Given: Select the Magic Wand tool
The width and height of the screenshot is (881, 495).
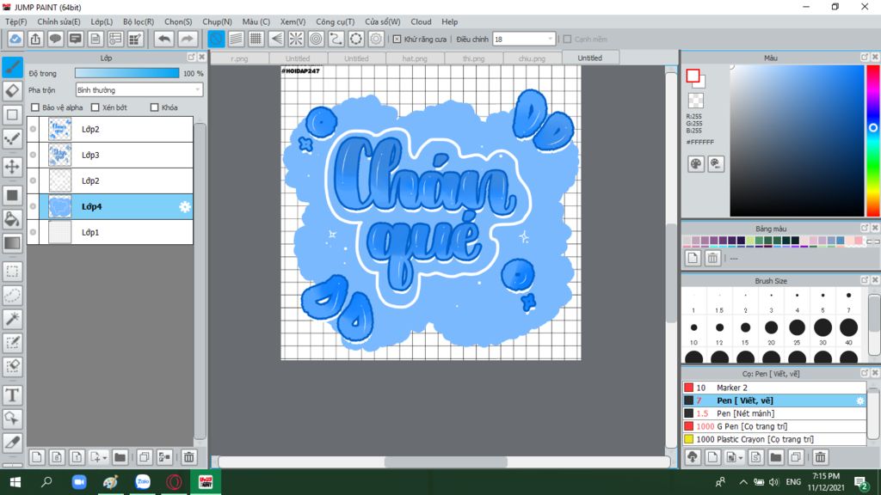Looking at the screenshot, I should pos(12,319).
